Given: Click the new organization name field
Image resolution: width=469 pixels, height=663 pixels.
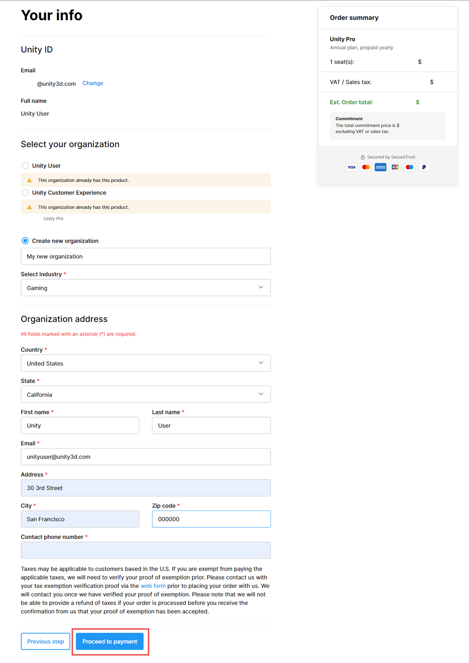Looking at the screenshot, I should pyautogui.click(x=145, y=256).
